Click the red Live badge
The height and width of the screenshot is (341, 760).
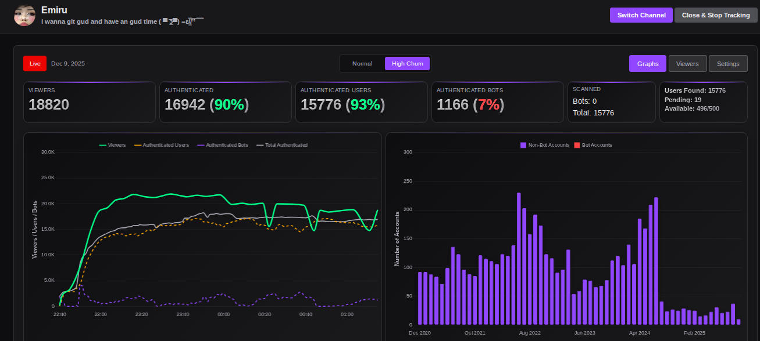tap(35, 63)
